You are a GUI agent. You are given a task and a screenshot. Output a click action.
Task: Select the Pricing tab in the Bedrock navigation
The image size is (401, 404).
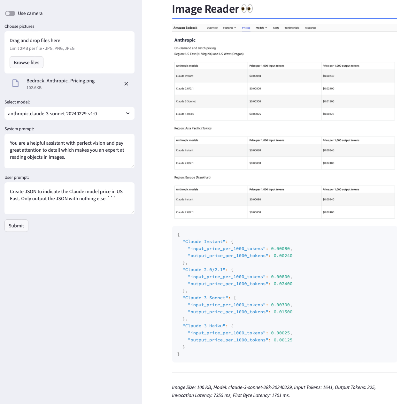246,28
